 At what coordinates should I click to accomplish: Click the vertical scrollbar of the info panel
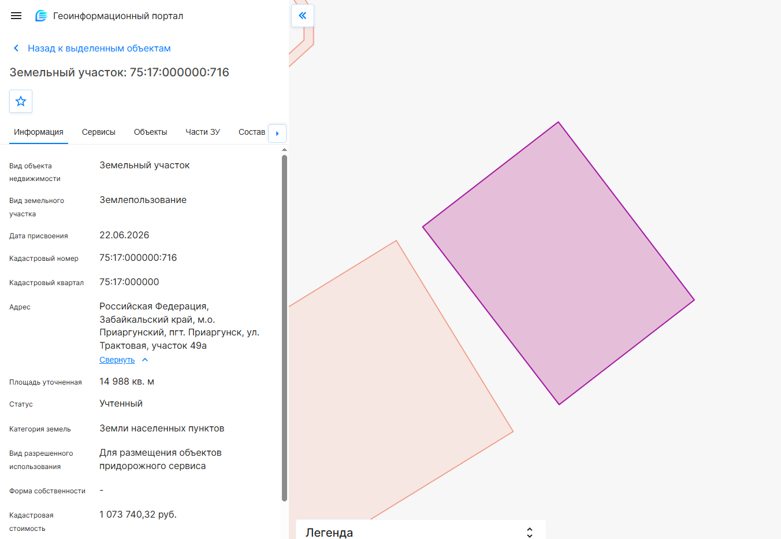pos(284,328)
